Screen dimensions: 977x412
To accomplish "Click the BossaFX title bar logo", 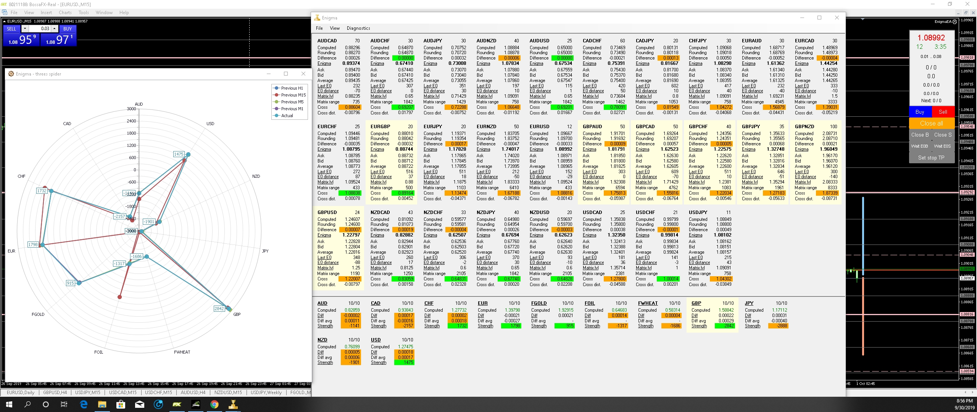I will (x=3, y=4).
